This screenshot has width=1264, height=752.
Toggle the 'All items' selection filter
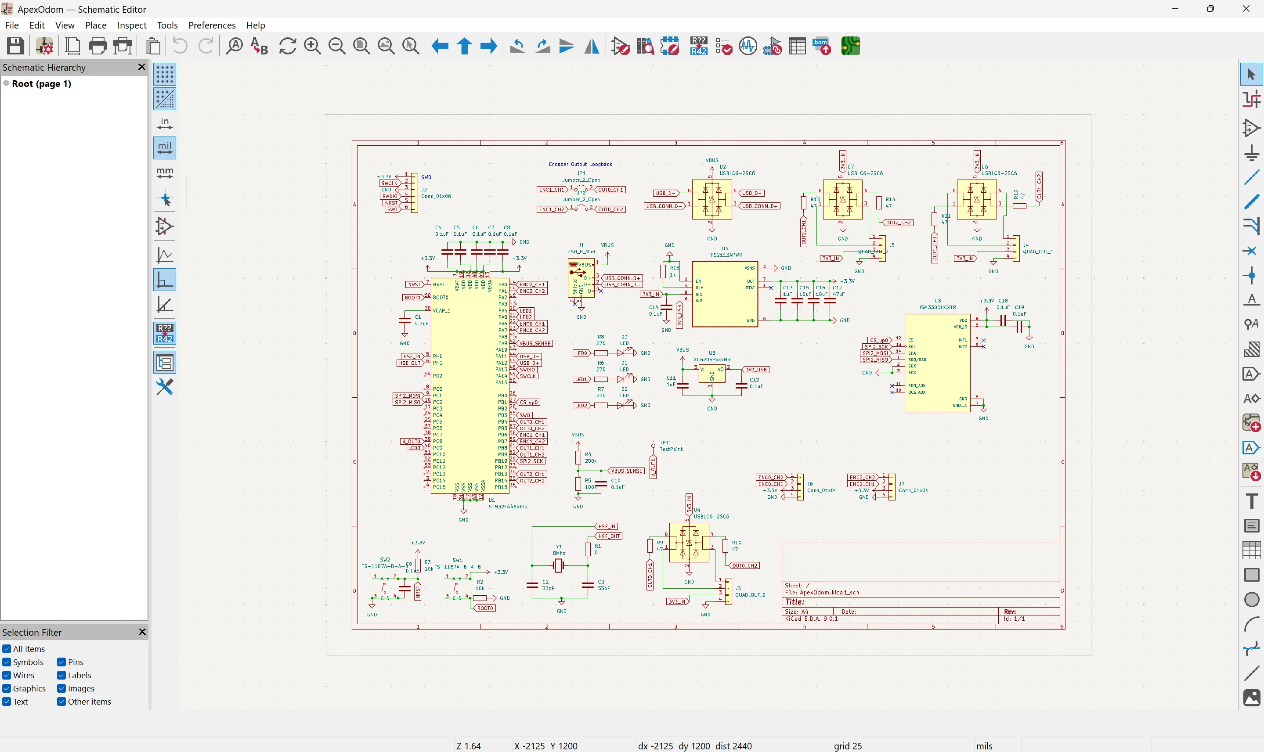[24, 649]
